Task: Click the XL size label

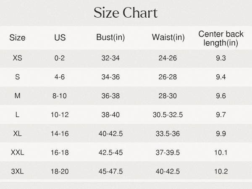Action: (x=17, y=134)
